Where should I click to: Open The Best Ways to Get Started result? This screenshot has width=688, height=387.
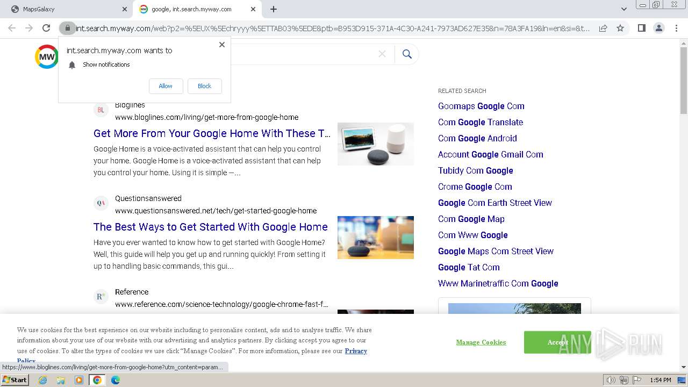click(210, 227)
